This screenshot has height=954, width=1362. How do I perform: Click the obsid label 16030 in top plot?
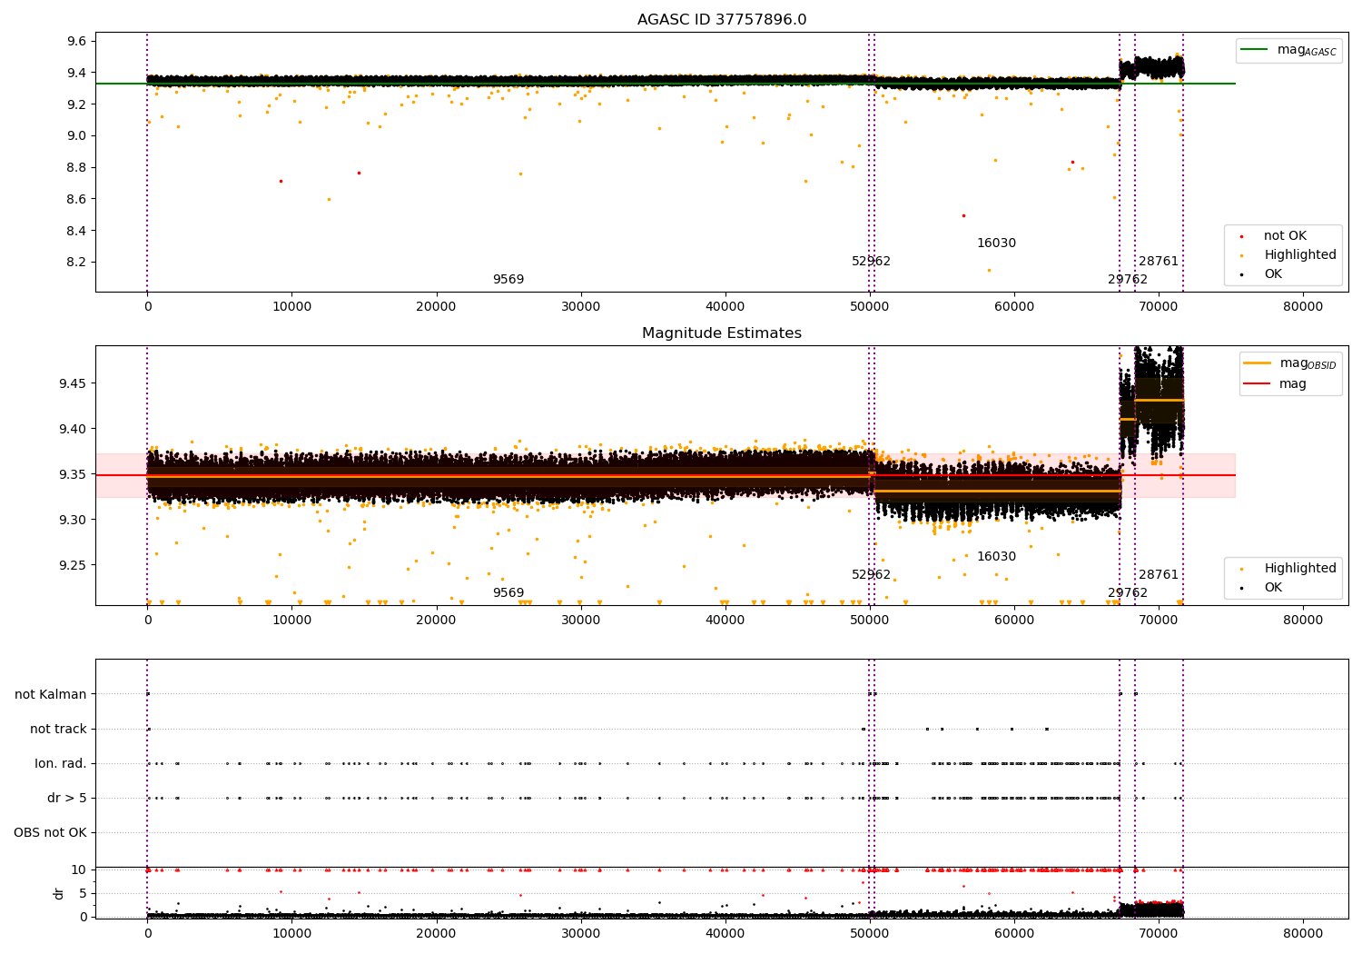pos(996,243)
